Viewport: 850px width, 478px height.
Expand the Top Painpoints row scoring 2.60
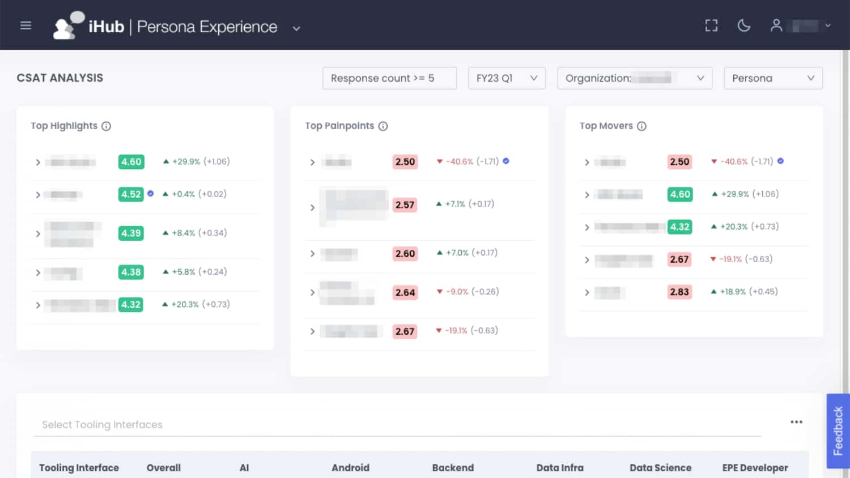(x=312, y=254)
